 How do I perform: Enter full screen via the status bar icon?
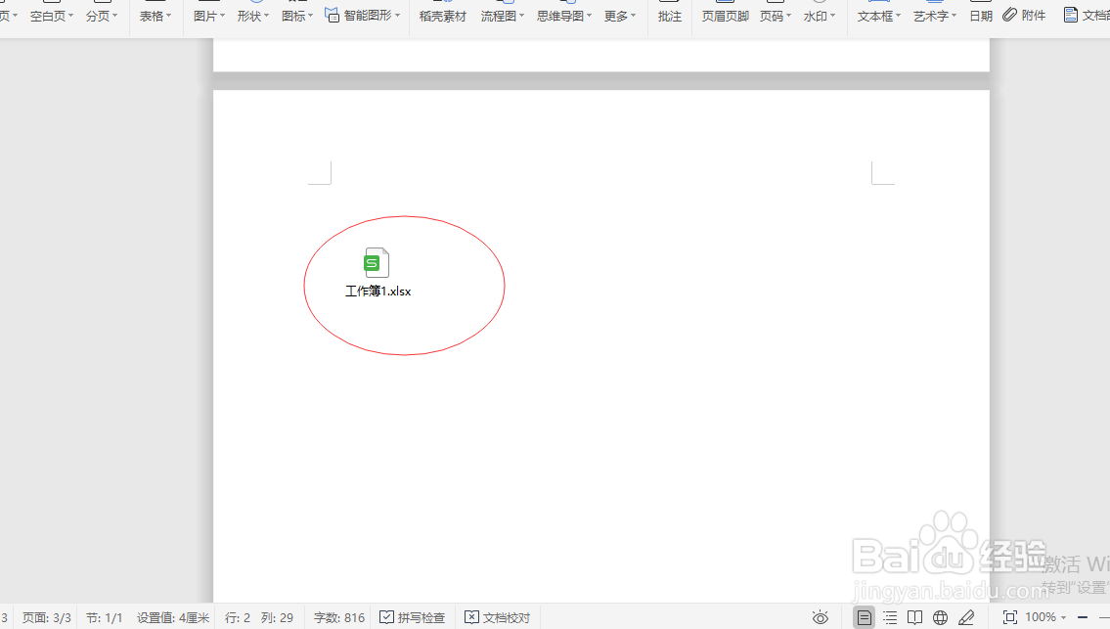point(1010,617)
